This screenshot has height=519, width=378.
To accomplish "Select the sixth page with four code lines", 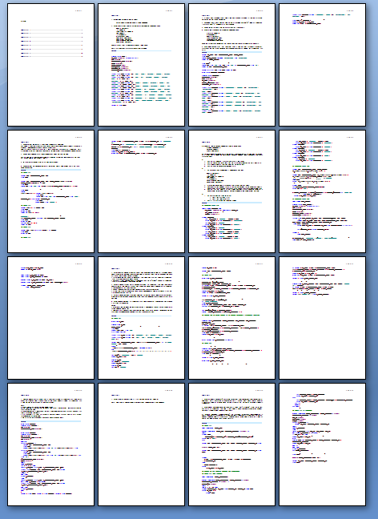I will 141,191.
